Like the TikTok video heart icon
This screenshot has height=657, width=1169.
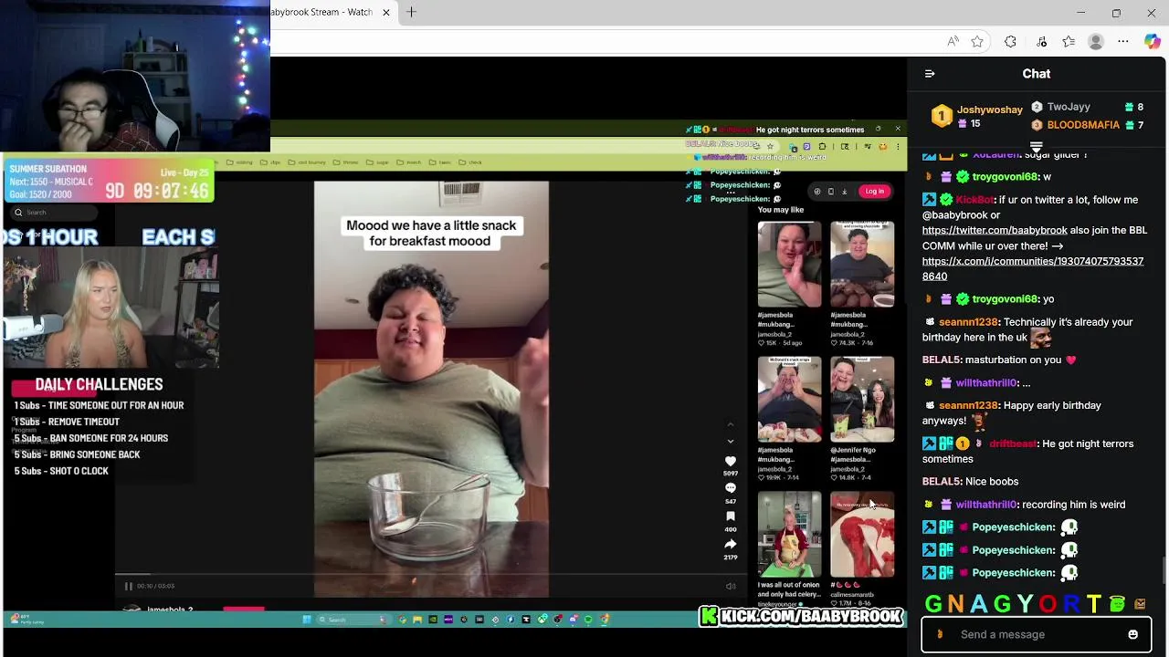(730, 462)
